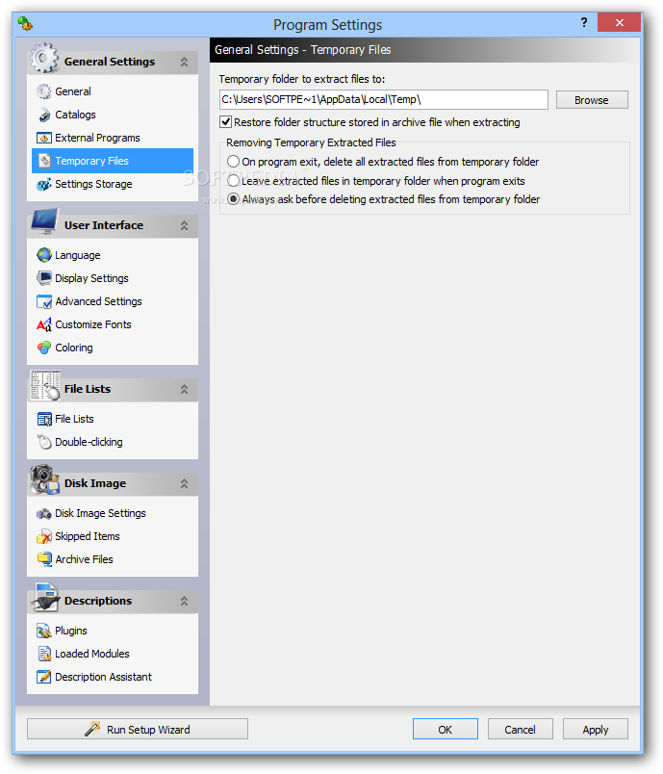The width and height of the screenshot is (663, 774).
Task: Collapse the User Interface section
Action: pos(184,225)
